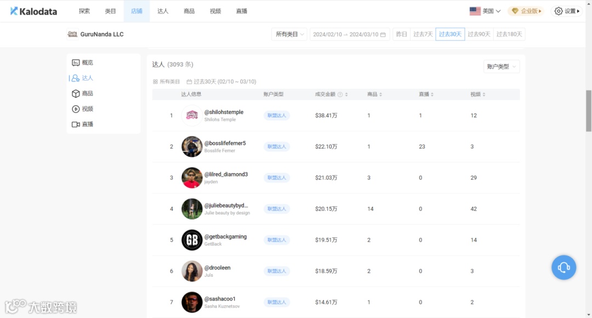
Task: Open @drooleen avatar
Action: pos(192,271)
